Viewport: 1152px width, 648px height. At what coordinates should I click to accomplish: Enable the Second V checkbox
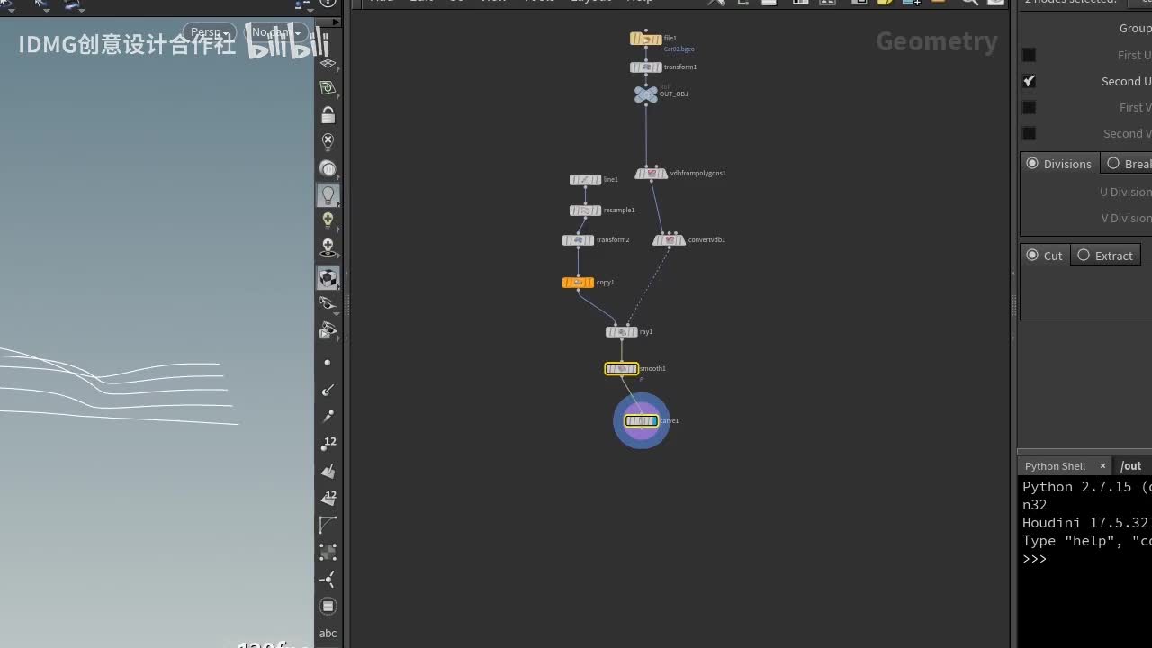click(x=1029, y=133)
